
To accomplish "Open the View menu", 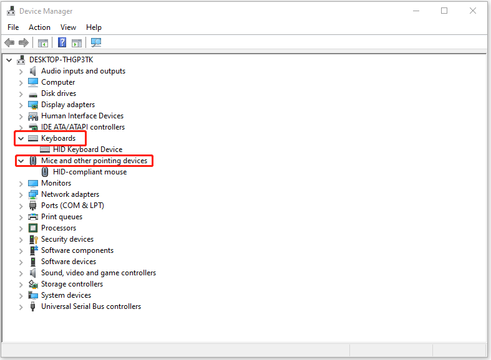I will coord(68,27).
